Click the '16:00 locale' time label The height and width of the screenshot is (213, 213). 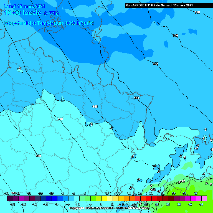(23, 13)
